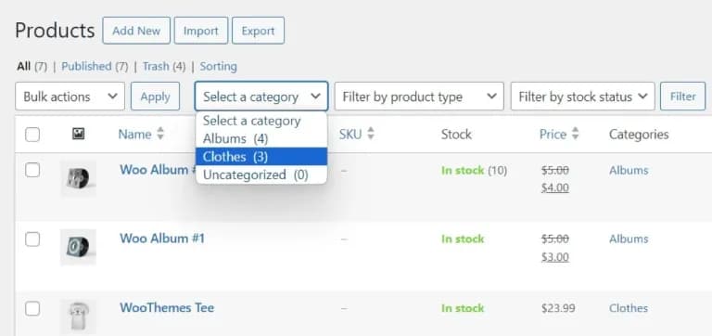712x336 pixels.
Task: Choose Uncategorized (0) category option
Action: click(261, 174)
